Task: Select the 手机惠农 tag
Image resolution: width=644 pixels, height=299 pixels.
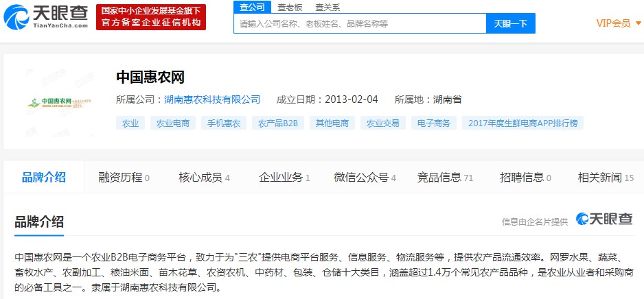Action: pos(224,123)
